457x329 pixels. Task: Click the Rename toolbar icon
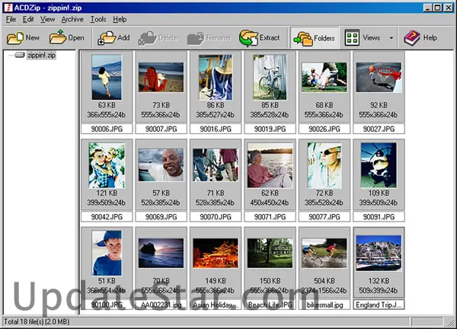click(196, 37)
